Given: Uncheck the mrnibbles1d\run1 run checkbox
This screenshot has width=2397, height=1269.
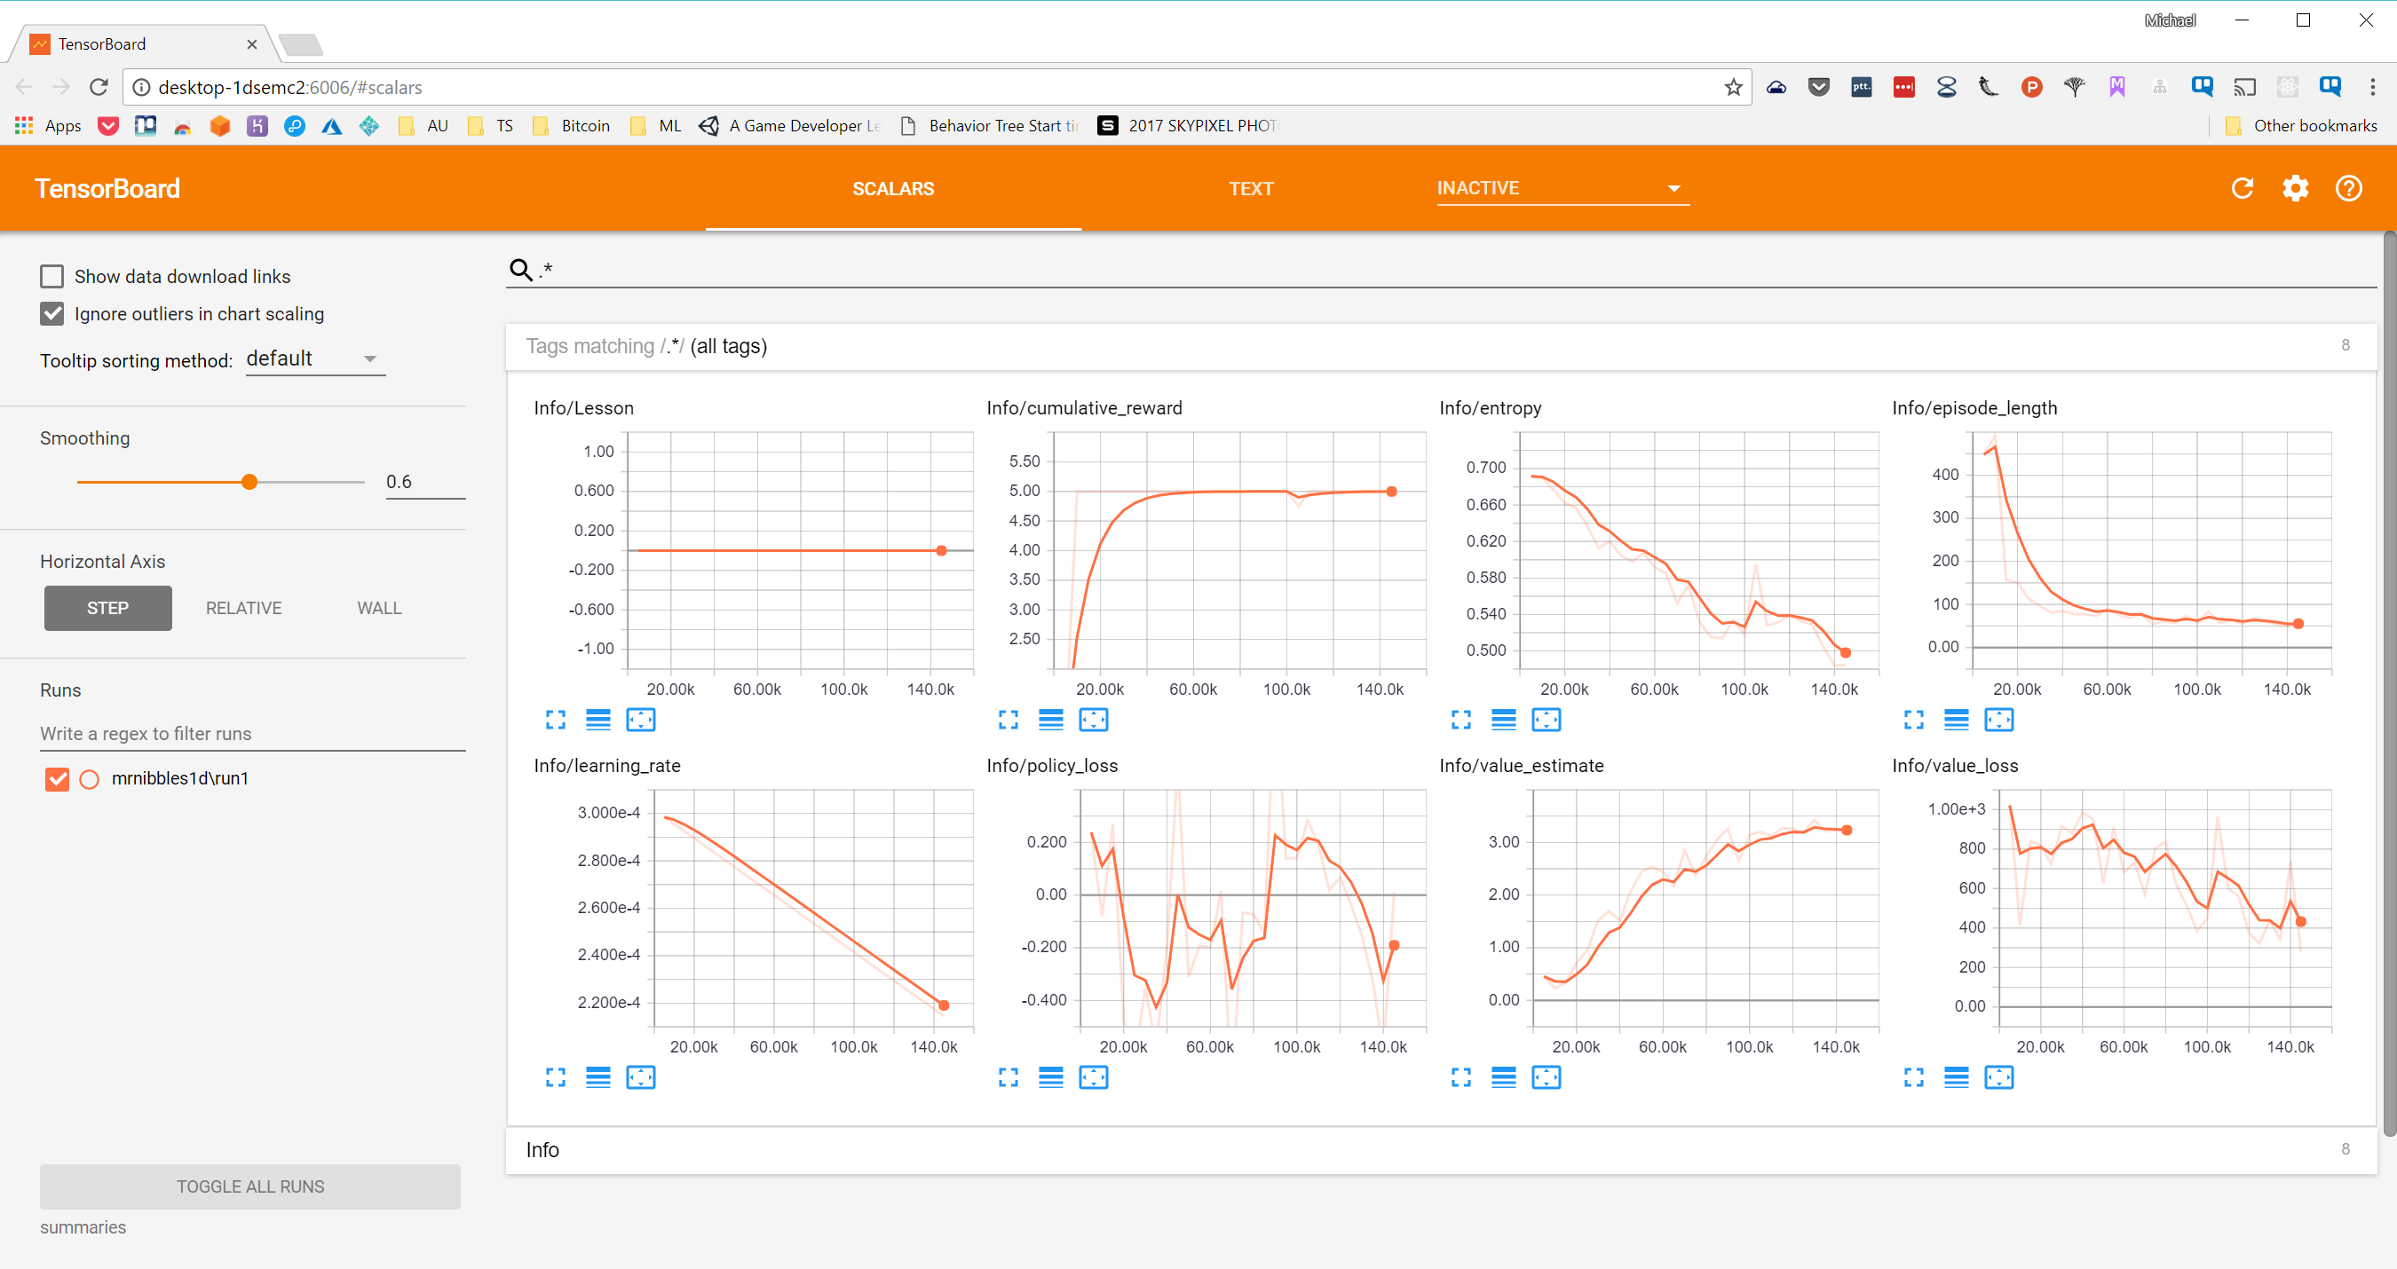Looking at the screenshot, I should click(57, 779).
